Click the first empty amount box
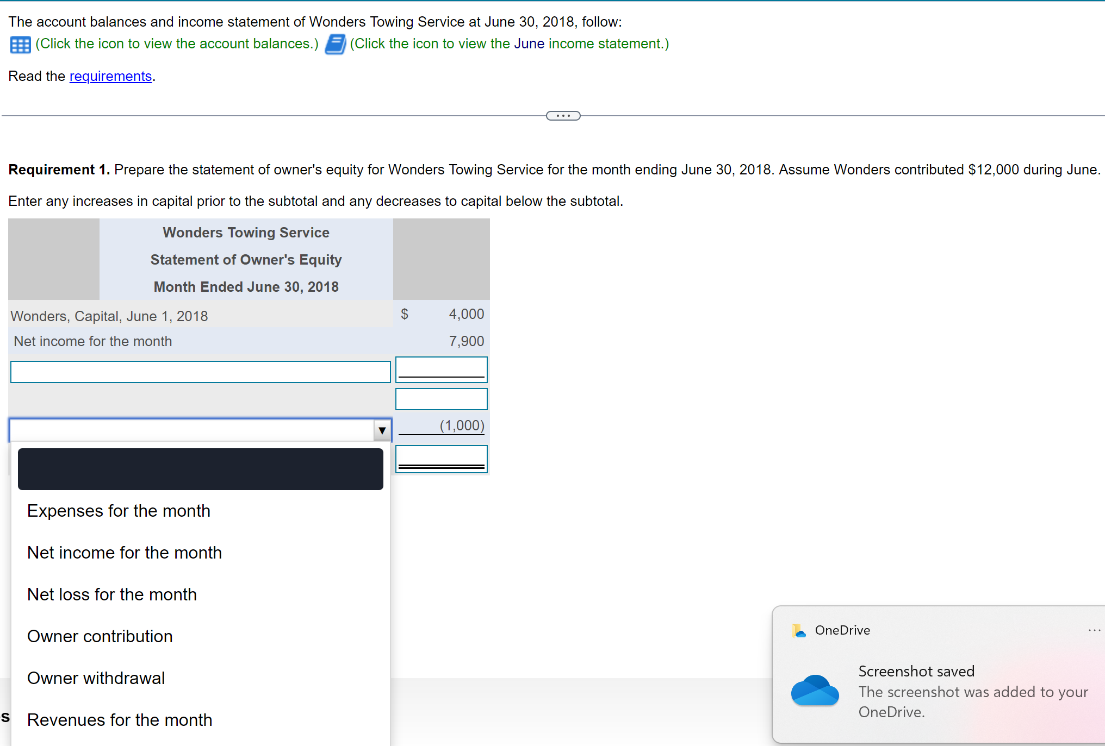This screenshot has height=746, width=1105. tap(440, 369)
